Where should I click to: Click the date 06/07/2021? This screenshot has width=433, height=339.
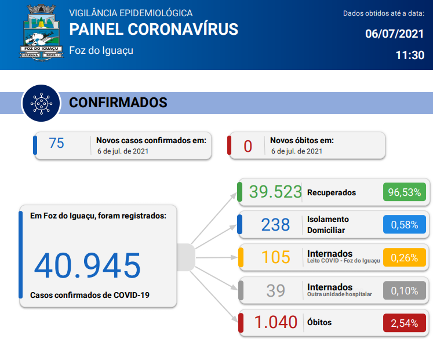pos(394,34)
